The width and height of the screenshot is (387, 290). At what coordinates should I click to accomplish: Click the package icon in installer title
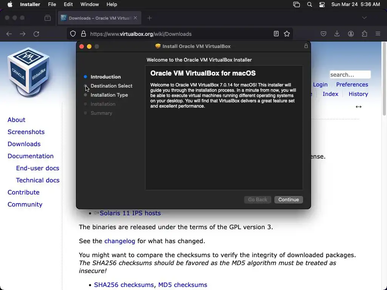pyautogui.click(x=158, y=46)
